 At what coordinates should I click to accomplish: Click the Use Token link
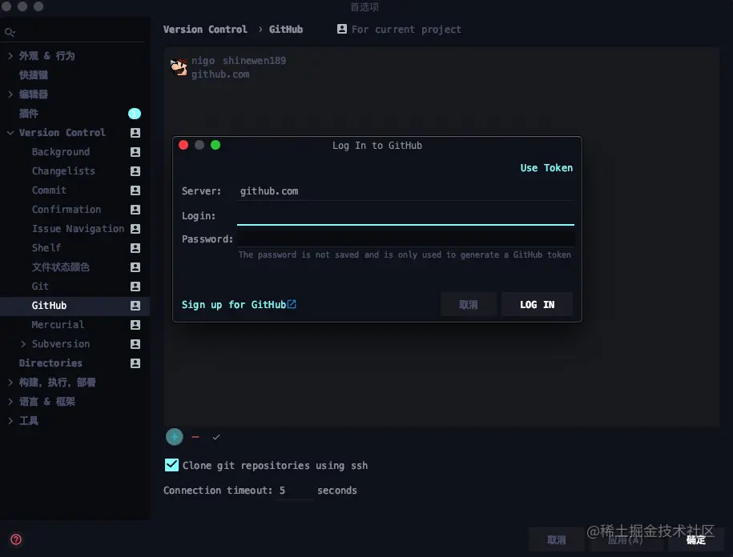[546, 167]
